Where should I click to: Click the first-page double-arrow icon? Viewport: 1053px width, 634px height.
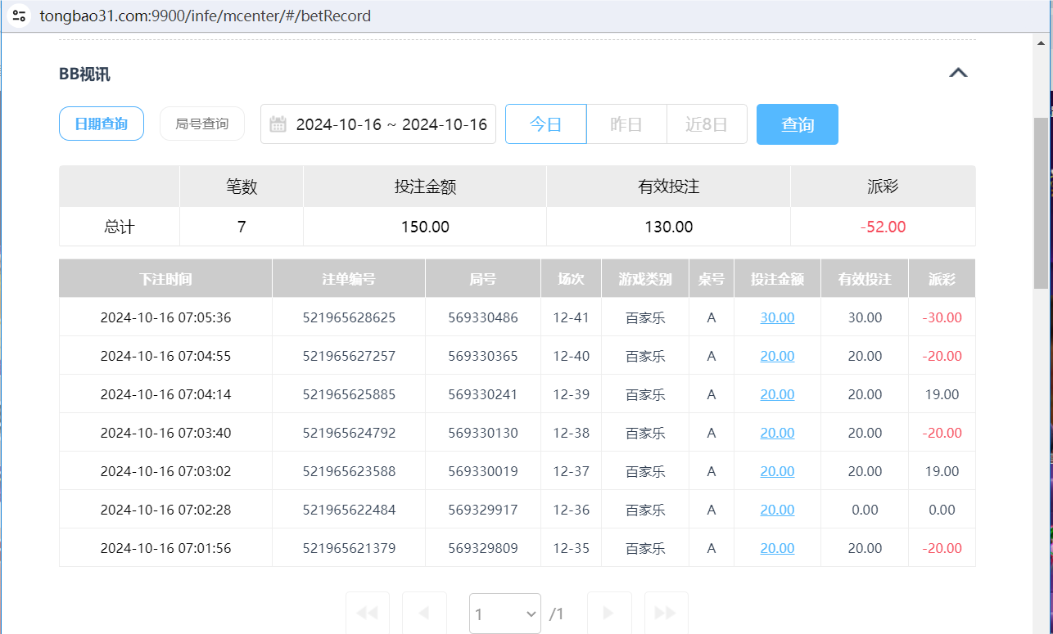click(x=367, y=613)
